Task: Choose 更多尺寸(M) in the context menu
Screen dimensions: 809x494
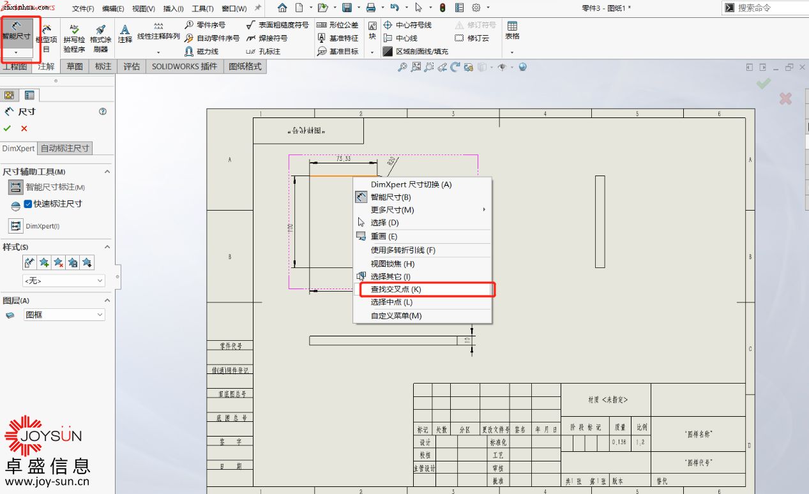Action: point(423,210)
